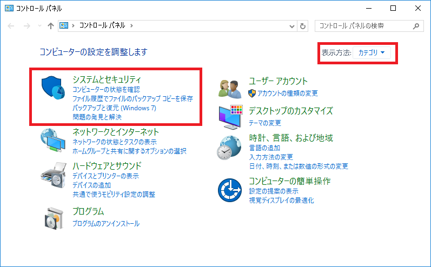This screenshot has height=267, width=431.
Task: Open the recent locations chevron
Action: click(39, 26)
